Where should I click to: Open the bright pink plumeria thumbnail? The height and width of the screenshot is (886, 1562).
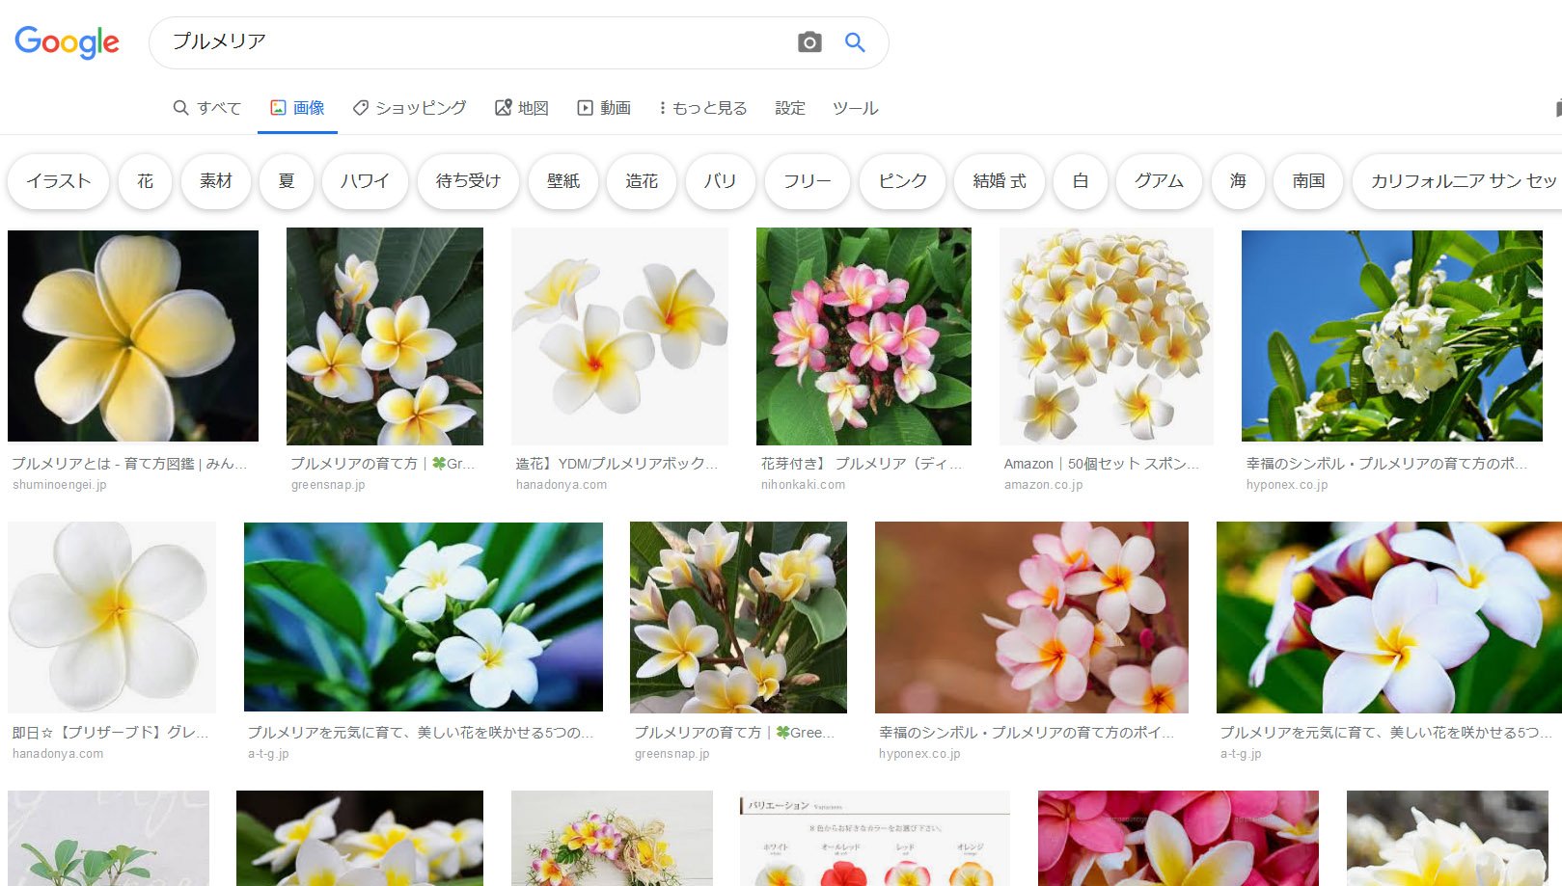1178,839
